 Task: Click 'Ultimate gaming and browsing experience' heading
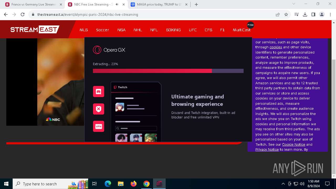click(198, 100)
